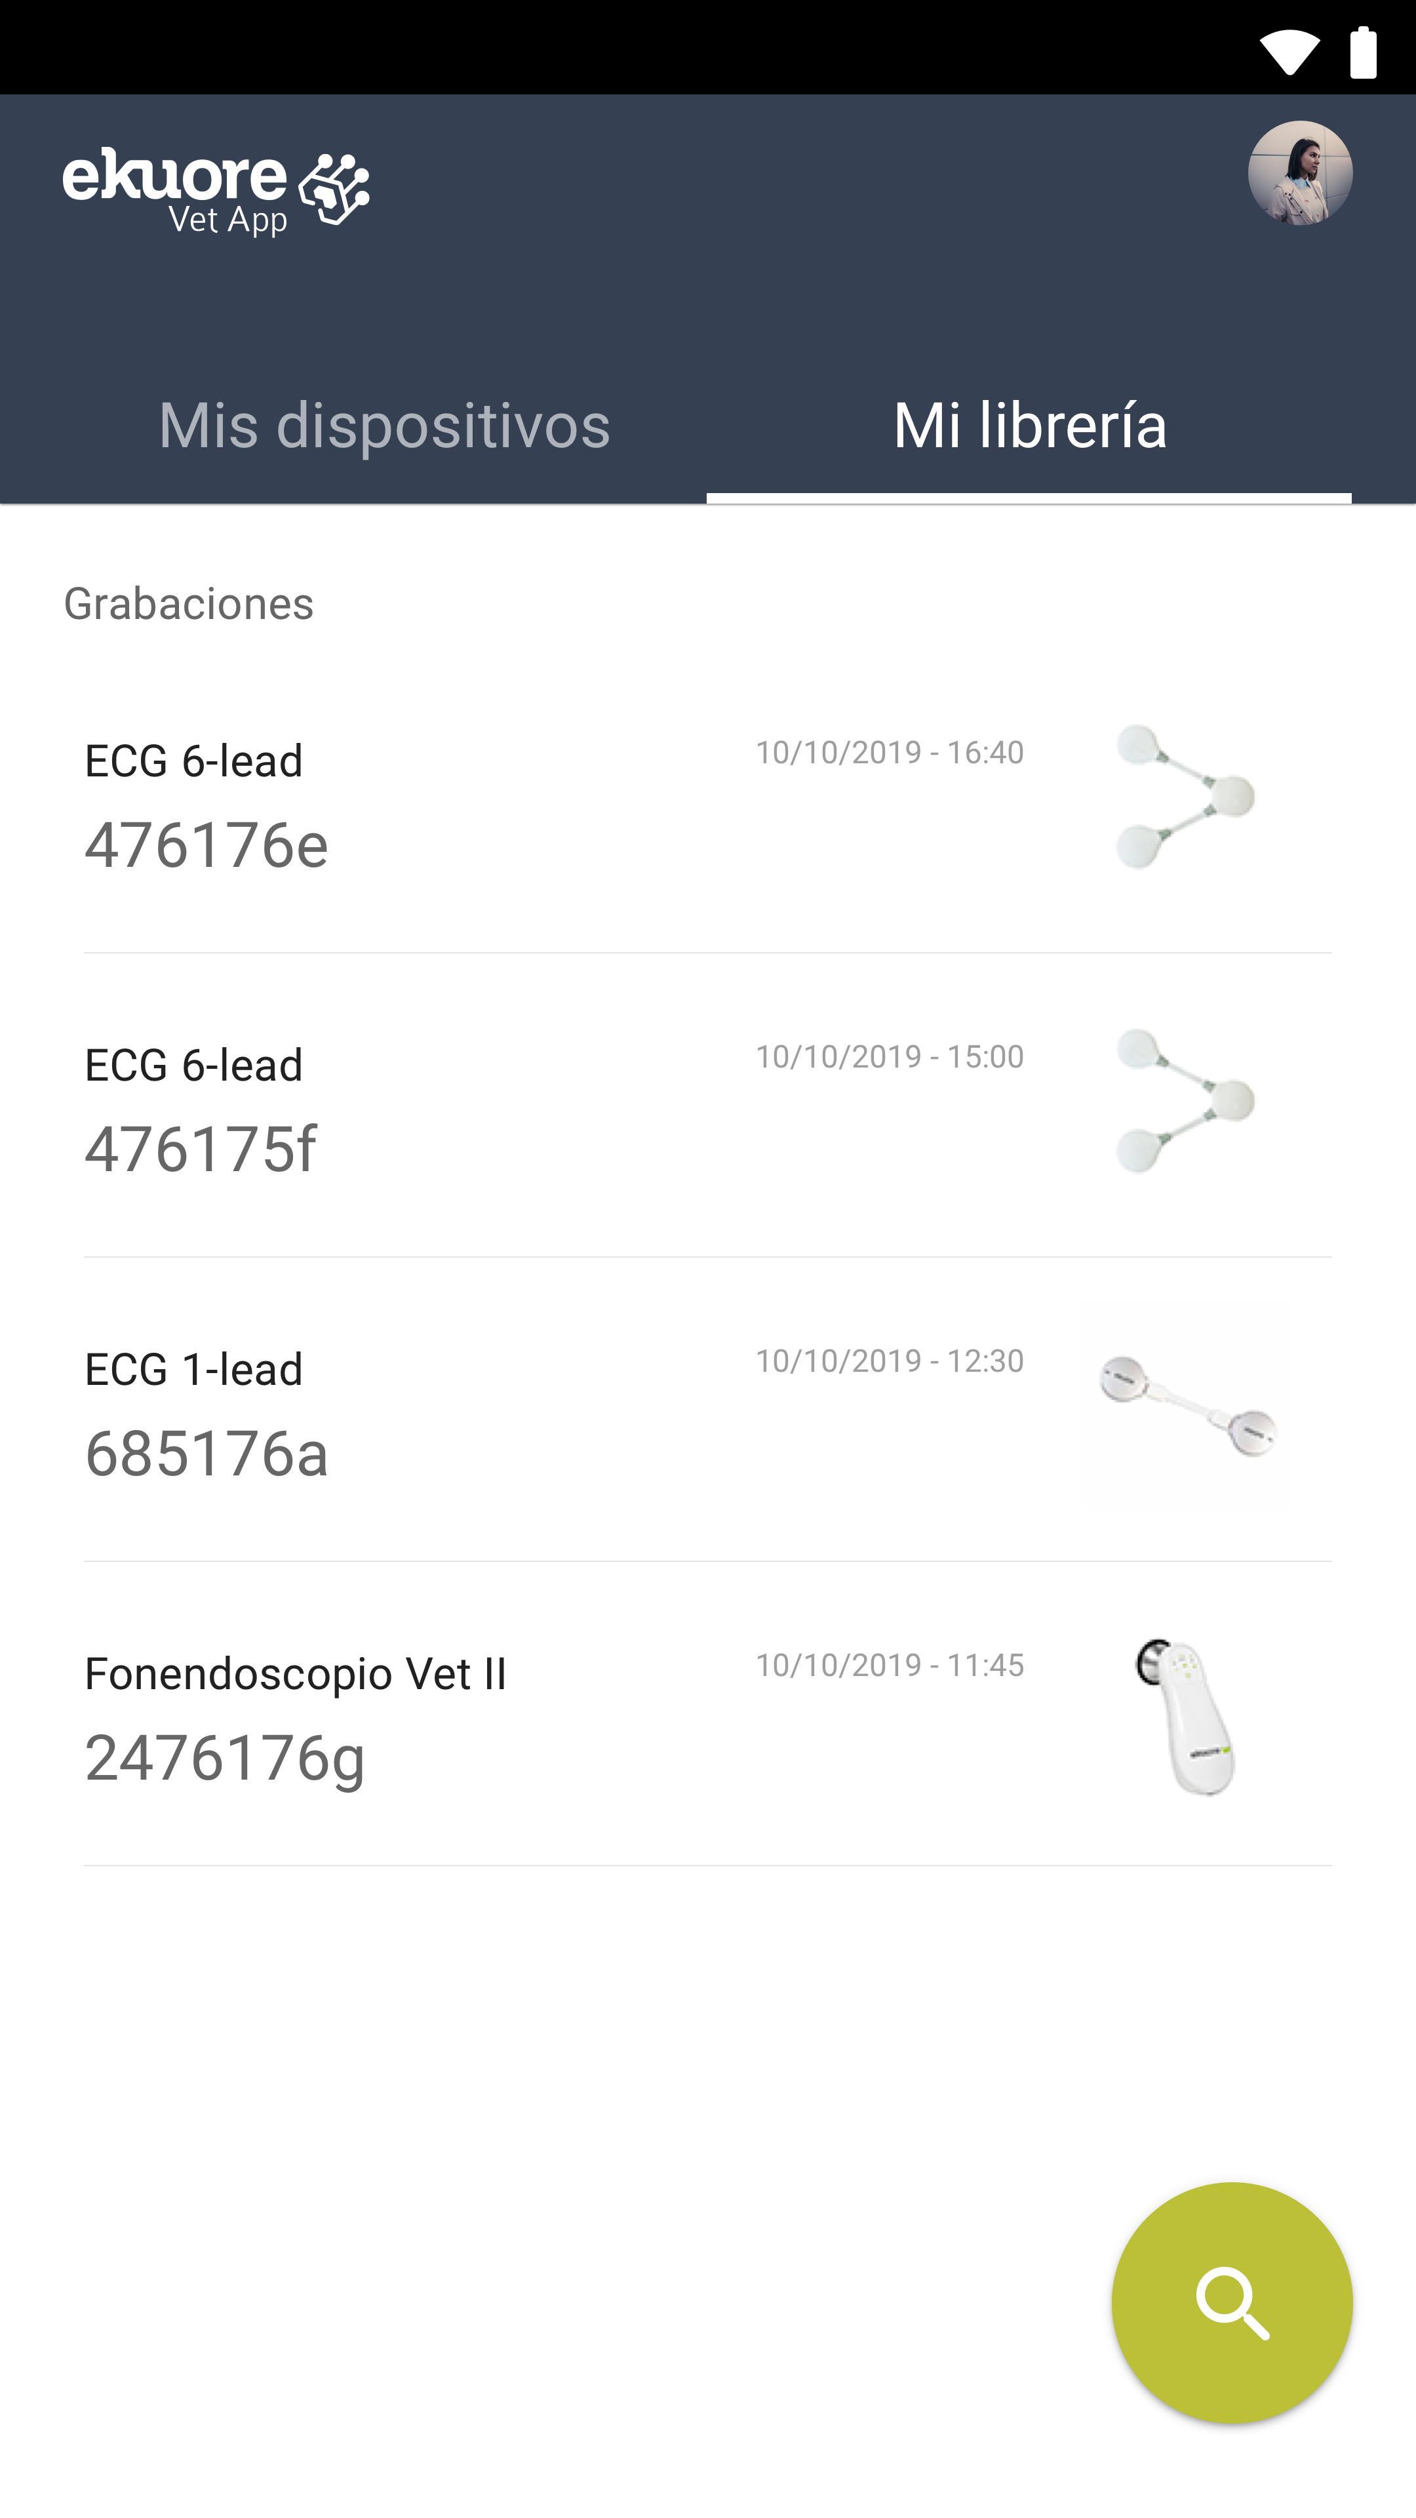Select the Mi librería tab
This screenshot has height=2518, width=1416.
coord(1029,425)
